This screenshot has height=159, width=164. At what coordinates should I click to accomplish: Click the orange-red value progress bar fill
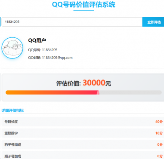[x=51, y=92]
